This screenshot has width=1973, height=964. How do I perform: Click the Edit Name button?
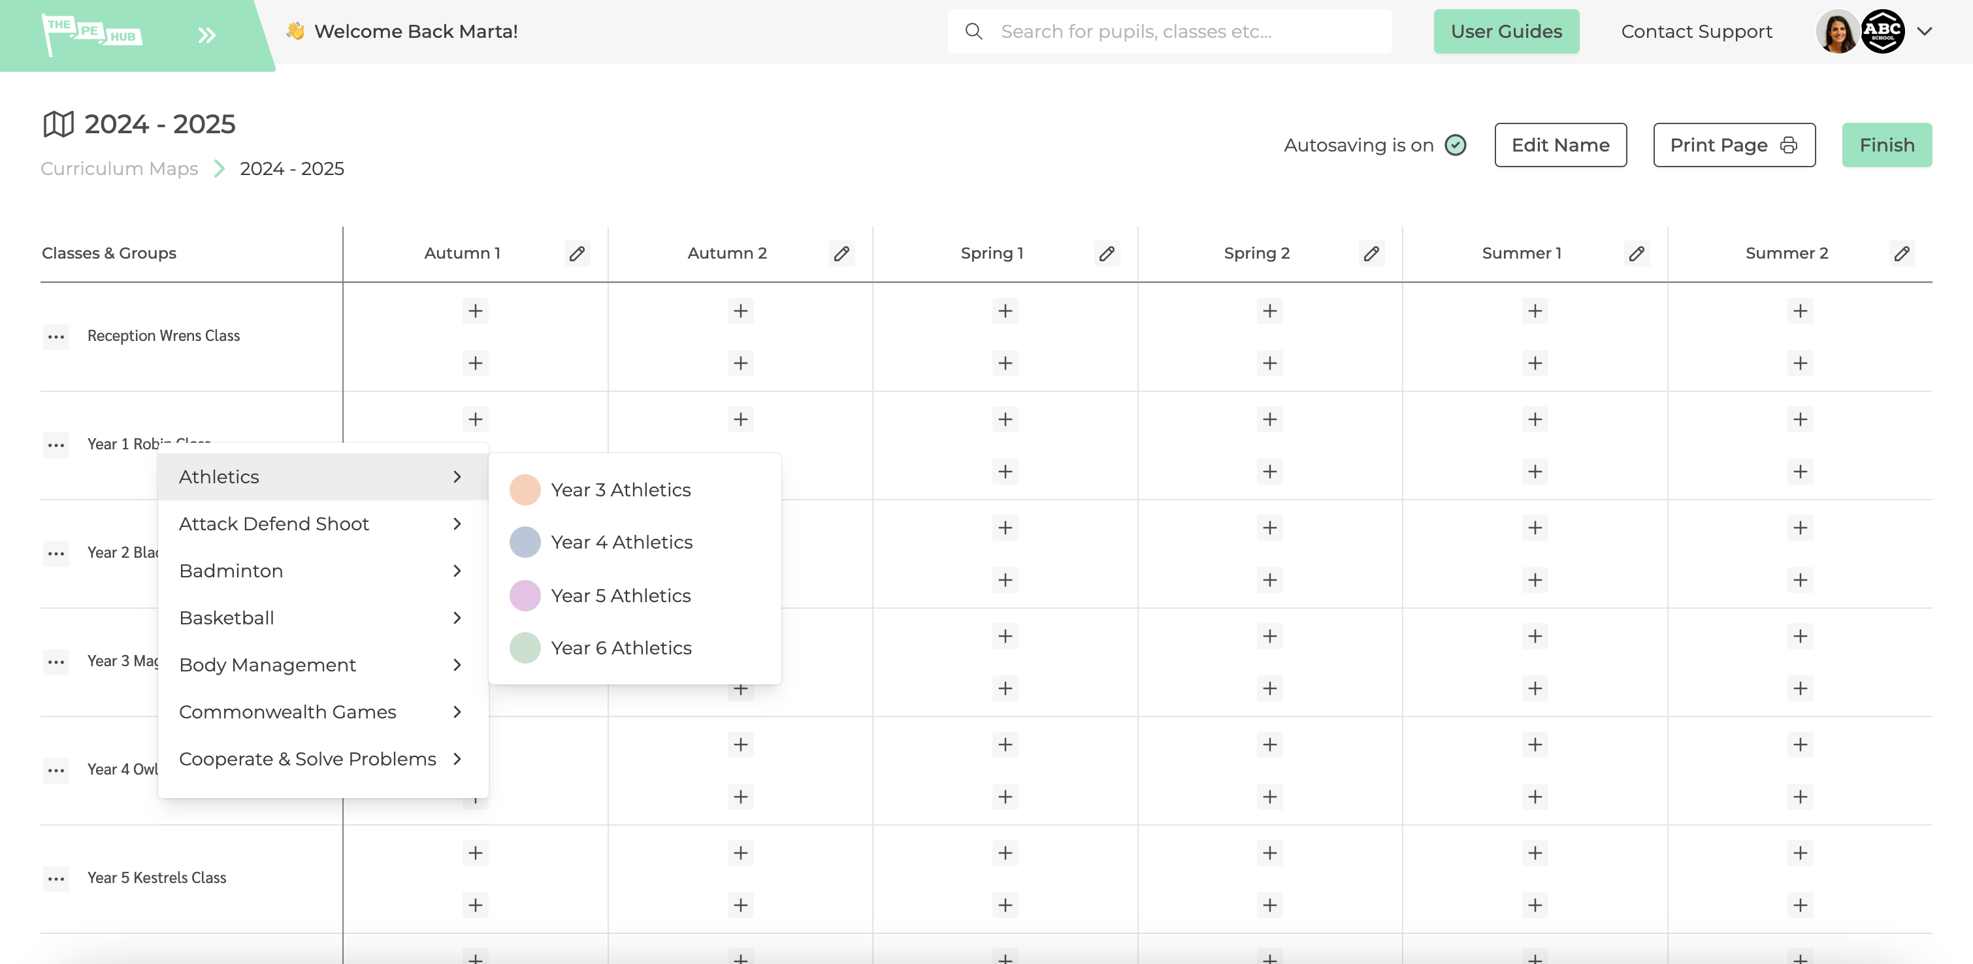[1561, 145]
